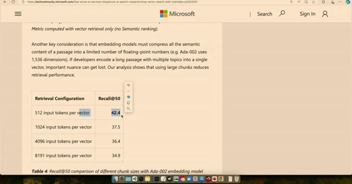Click the Search magnifier icon
The image size is (352, 184).
tap(282, 14)
